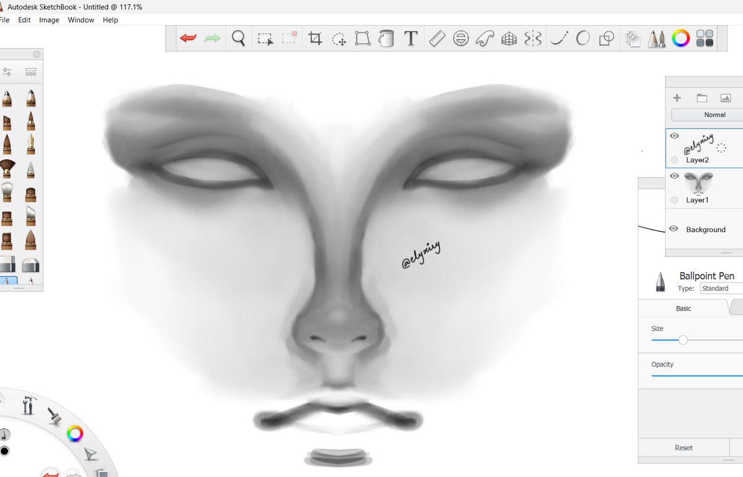The image size is (743, 477).
Task: Toggle Layer2 lock circle
Action: [x=674, y=160]
